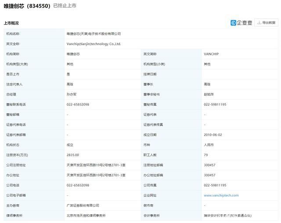This screenshot has height=223, width=281.
Task: Click the 做市商 label
Action: (148, 205)
